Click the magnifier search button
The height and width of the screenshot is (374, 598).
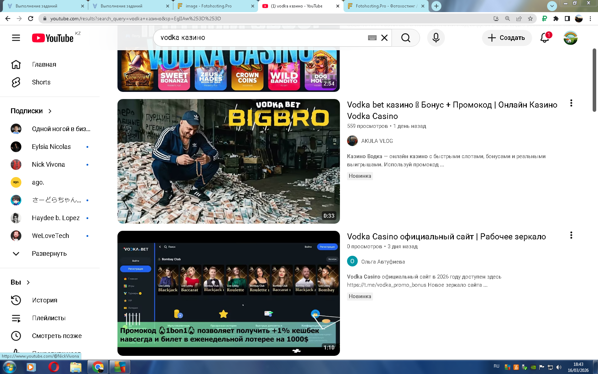[x=405, y=38]
